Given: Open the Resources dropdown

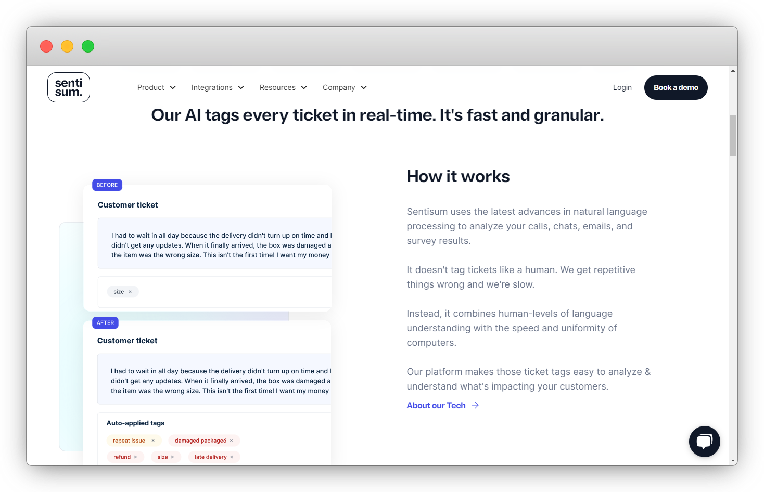Looking at the screenshot, I should tap(283, 87).
